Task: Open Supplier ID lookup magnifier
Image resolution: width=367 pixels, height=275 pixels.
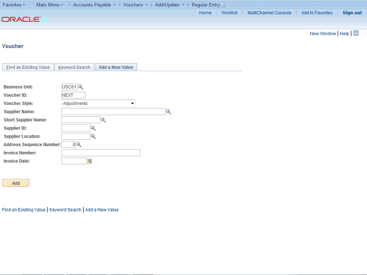Action: point(93,128)
